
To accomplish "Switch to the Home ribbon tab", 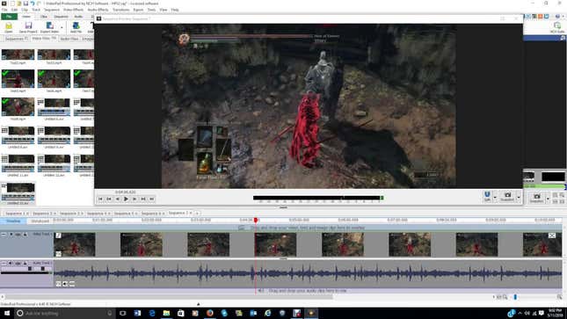I will 26,17.
